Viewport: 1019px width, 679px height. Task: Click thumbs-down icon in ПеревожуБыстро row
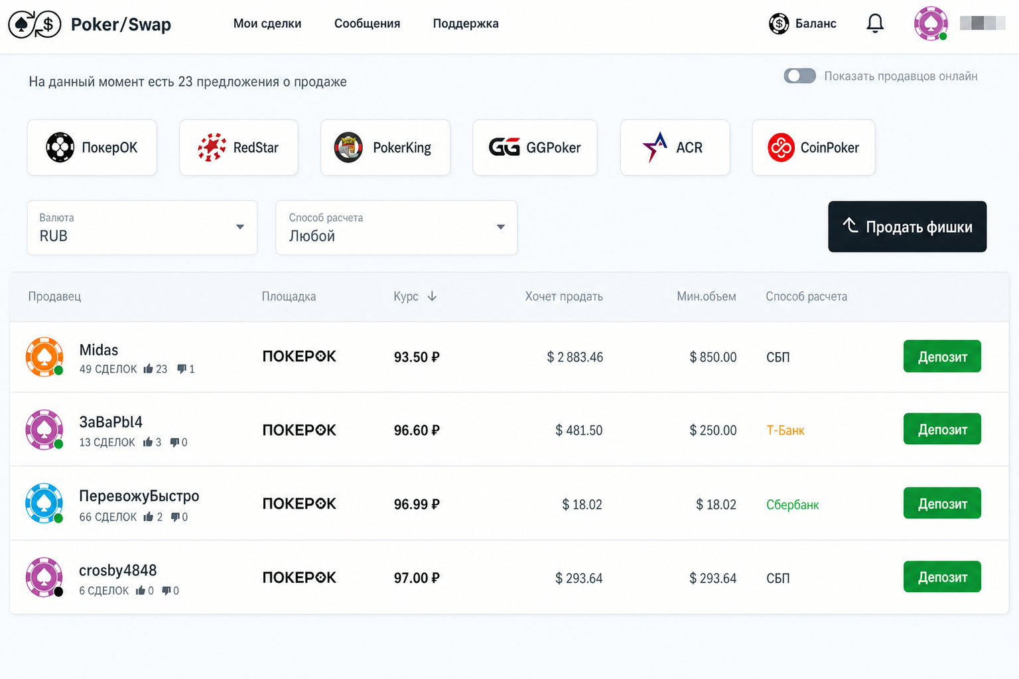(176, 517)
